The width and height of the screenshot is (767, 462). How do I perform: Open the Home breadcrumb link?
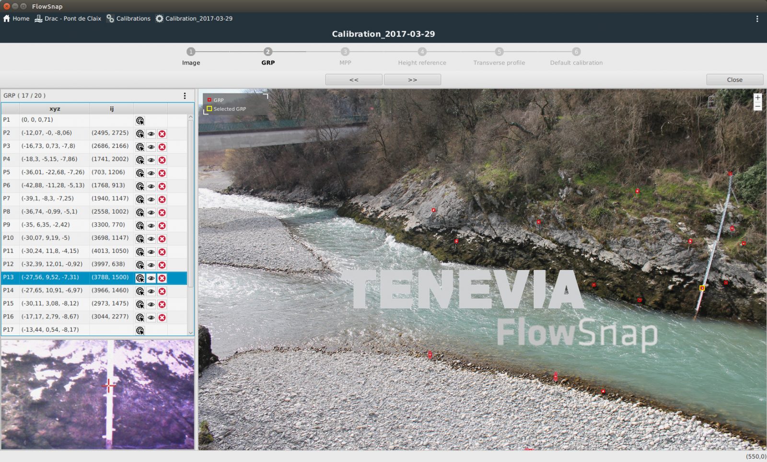[21, 19]
